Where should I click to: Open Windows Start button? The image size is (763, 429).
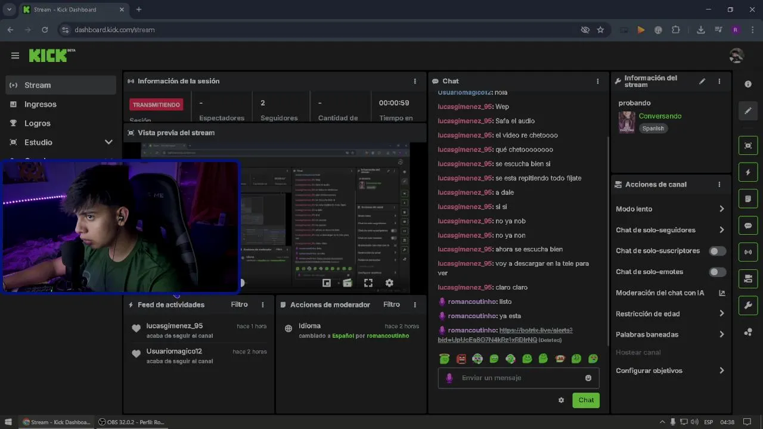[x=8, y=422]
